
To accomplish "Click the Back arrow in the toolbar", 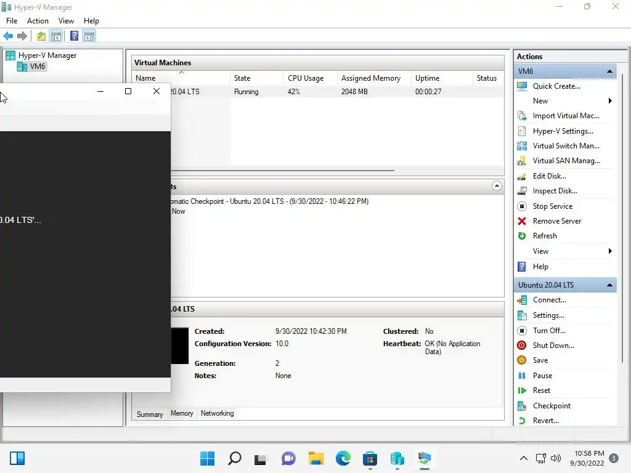I will (x=8, y=36).
